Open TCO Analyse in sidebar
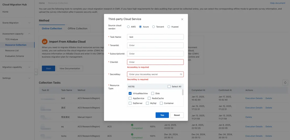Image resolution: width=290 pixels, height=140 pixels. tap(12, 39)
